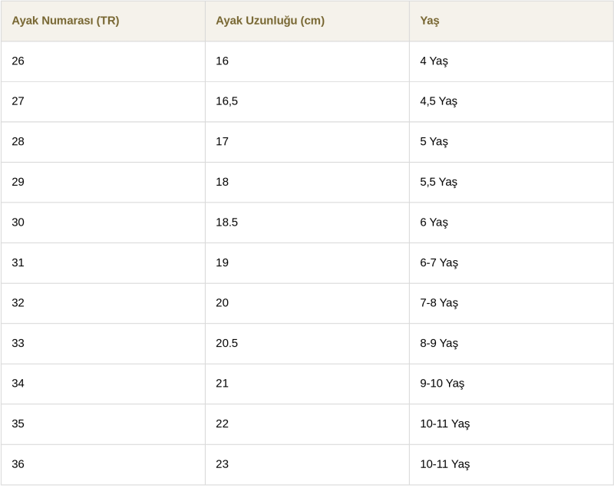Image resolution: width=614 pixels, height=488 pixels.
Task: Select the "8-9 Yaş" age cell
Action: (x=439, y=343)
